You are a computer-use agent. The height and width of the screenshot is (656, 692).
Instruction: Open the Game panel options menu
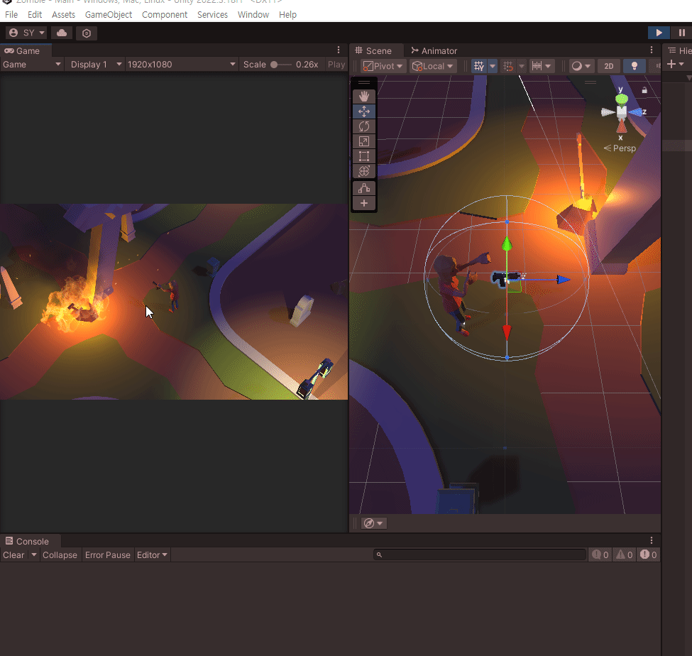[x=339, y=50]
